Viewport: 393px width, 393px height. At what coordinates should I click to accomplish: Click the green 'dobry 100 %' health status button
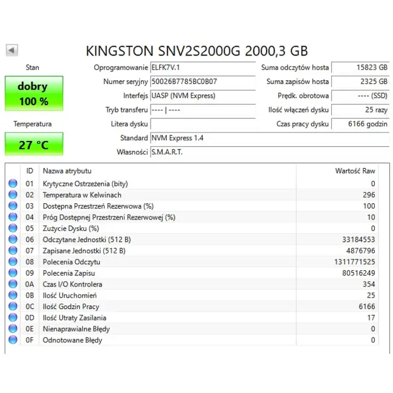click(34, 93)
